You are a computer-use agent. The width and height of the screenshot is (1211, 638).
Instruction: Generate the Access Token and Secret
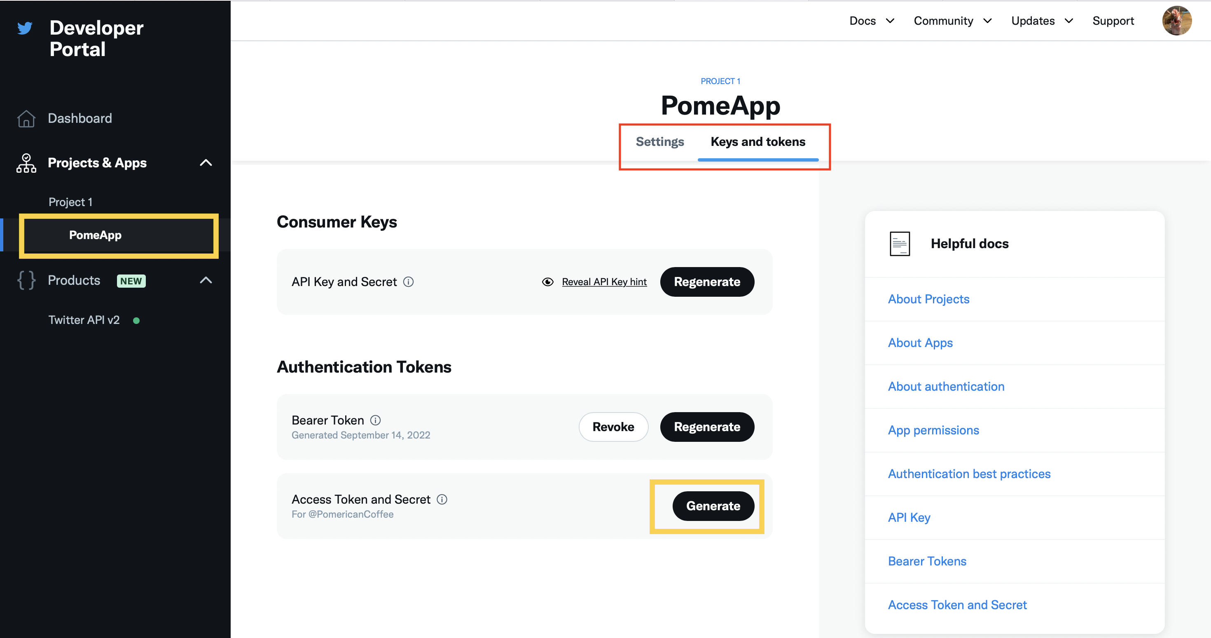(713, 506)
